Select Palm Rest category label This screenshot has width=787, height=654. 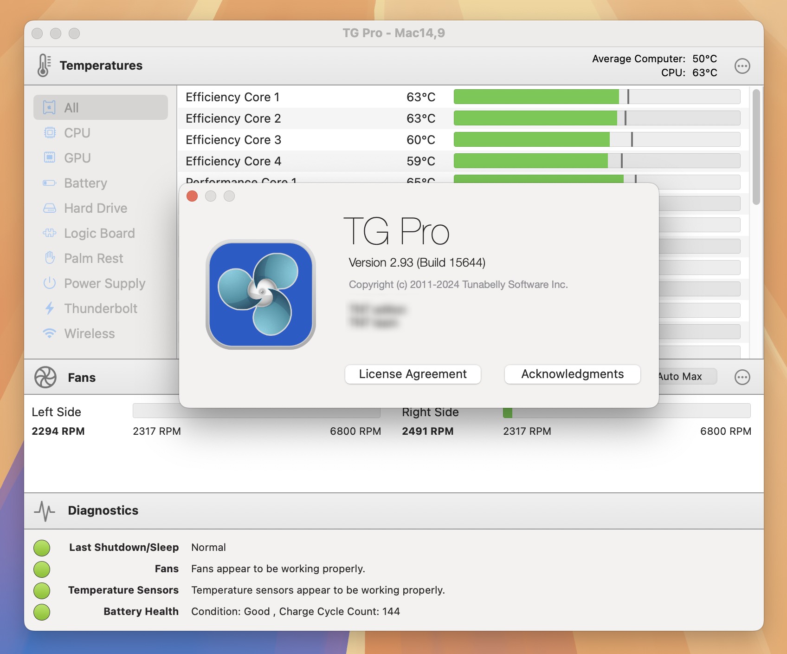94,258
